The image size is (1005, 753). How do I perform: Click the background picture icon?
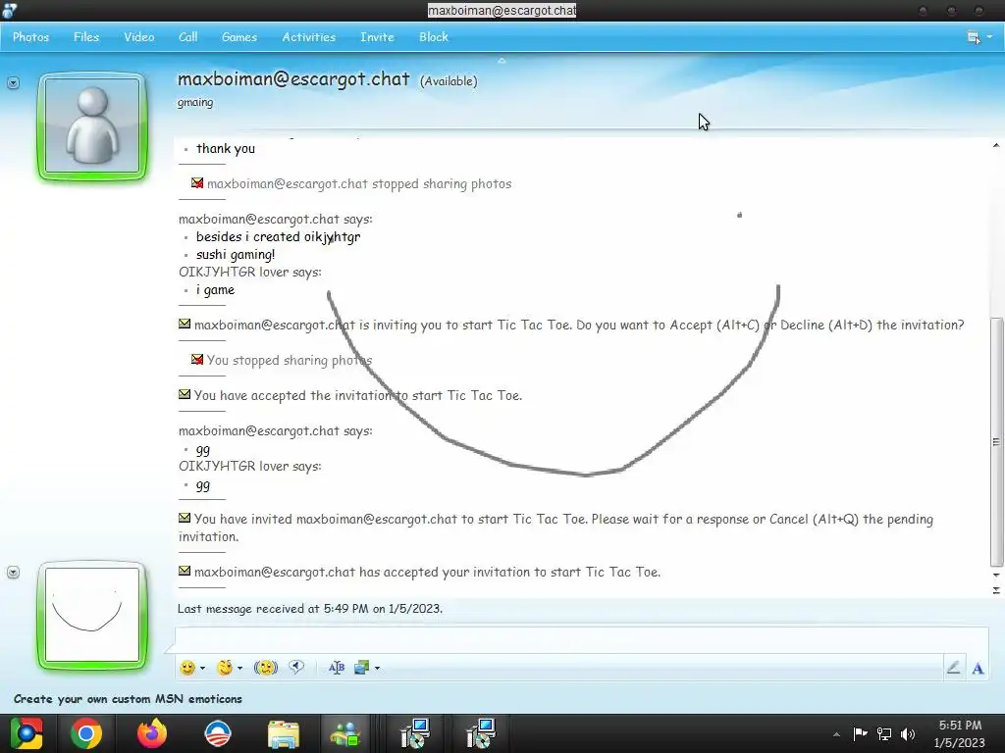click(x=361, y=668)
